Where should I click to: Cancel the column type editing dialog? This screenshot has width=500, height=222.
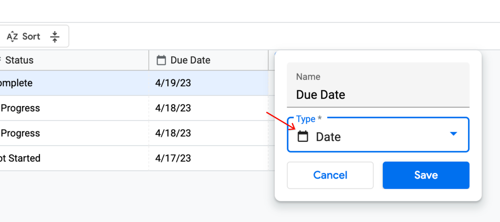tap(330, 175)
